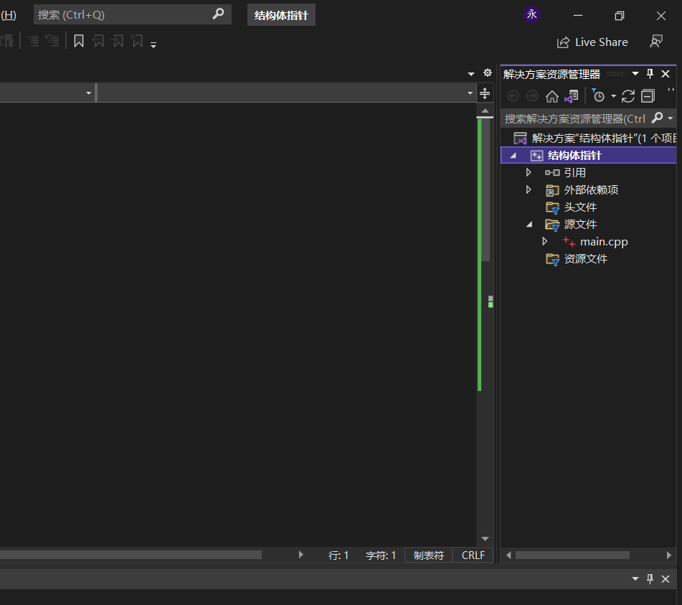The width and height of the screenshot is (682, 605).
Task: Click the 行: 1 line indicator
Action: pos(338,555)
